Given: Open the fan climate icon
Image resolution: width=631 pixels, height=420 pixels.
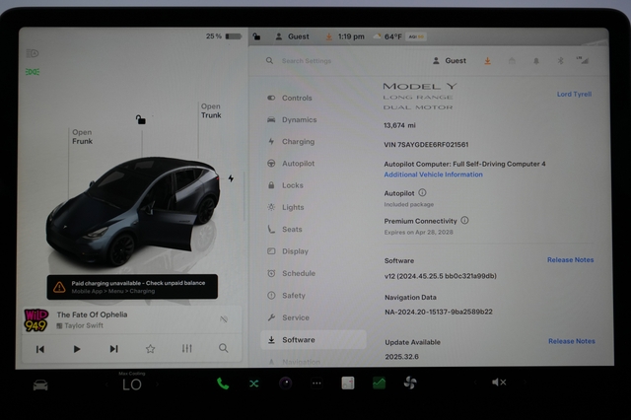Looking at the screenshot, I should pyautogui.click(x=410, y=383).
